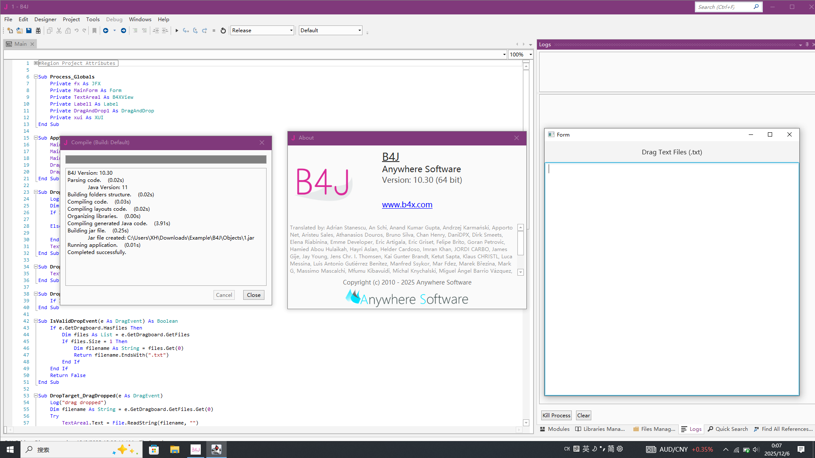This screenshot has height=458, width=815.
Task: Open the Designer menu
Action: 45,20
